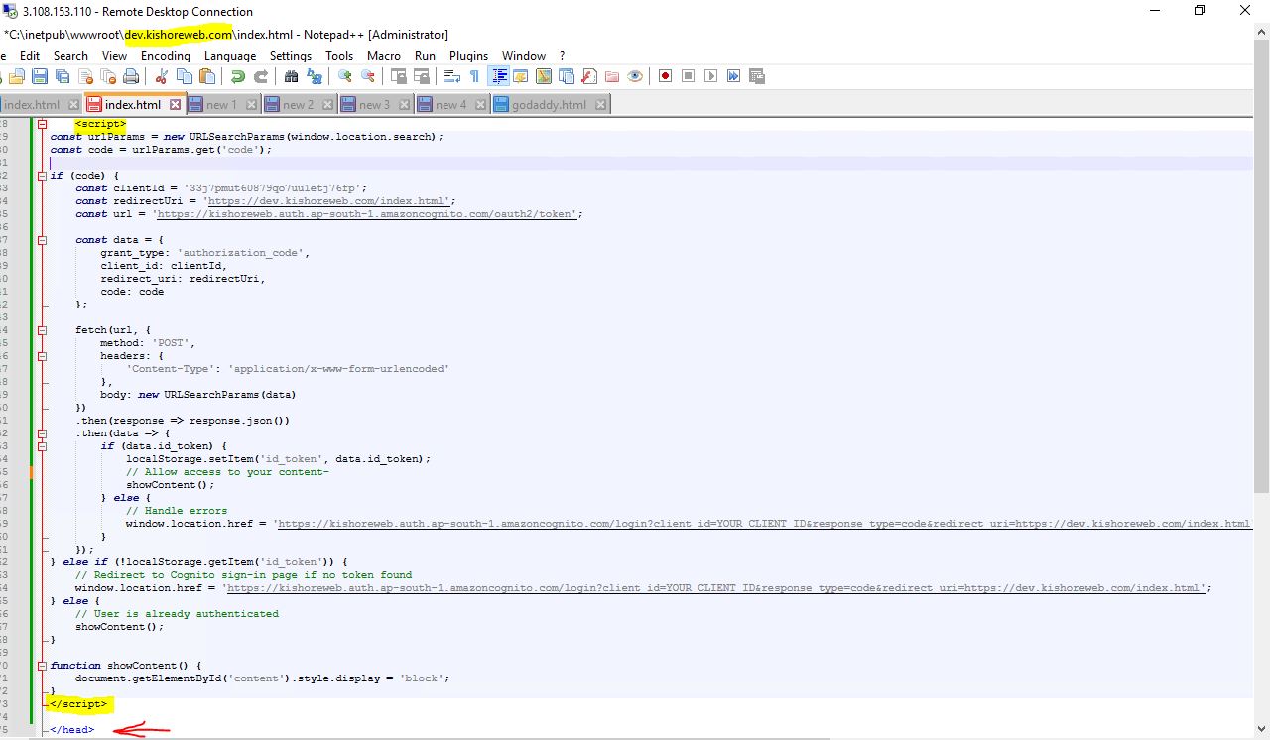The width and height of the screenshot is (1270, 740).
Task: Collapse the 'function showContent()' fold marker
Action: [42, 666]
